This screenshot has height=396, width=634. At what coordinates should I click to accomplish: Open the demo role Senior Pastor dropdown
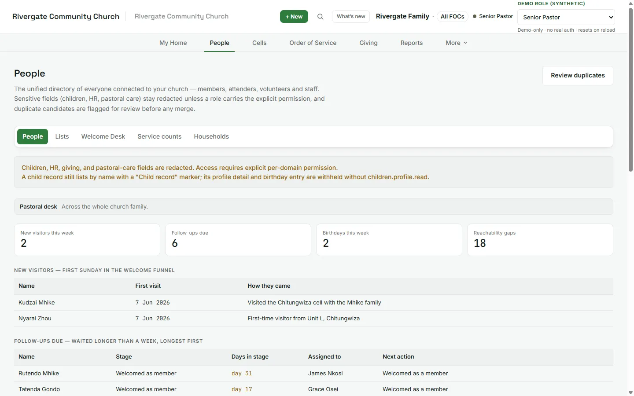(566, 17)
